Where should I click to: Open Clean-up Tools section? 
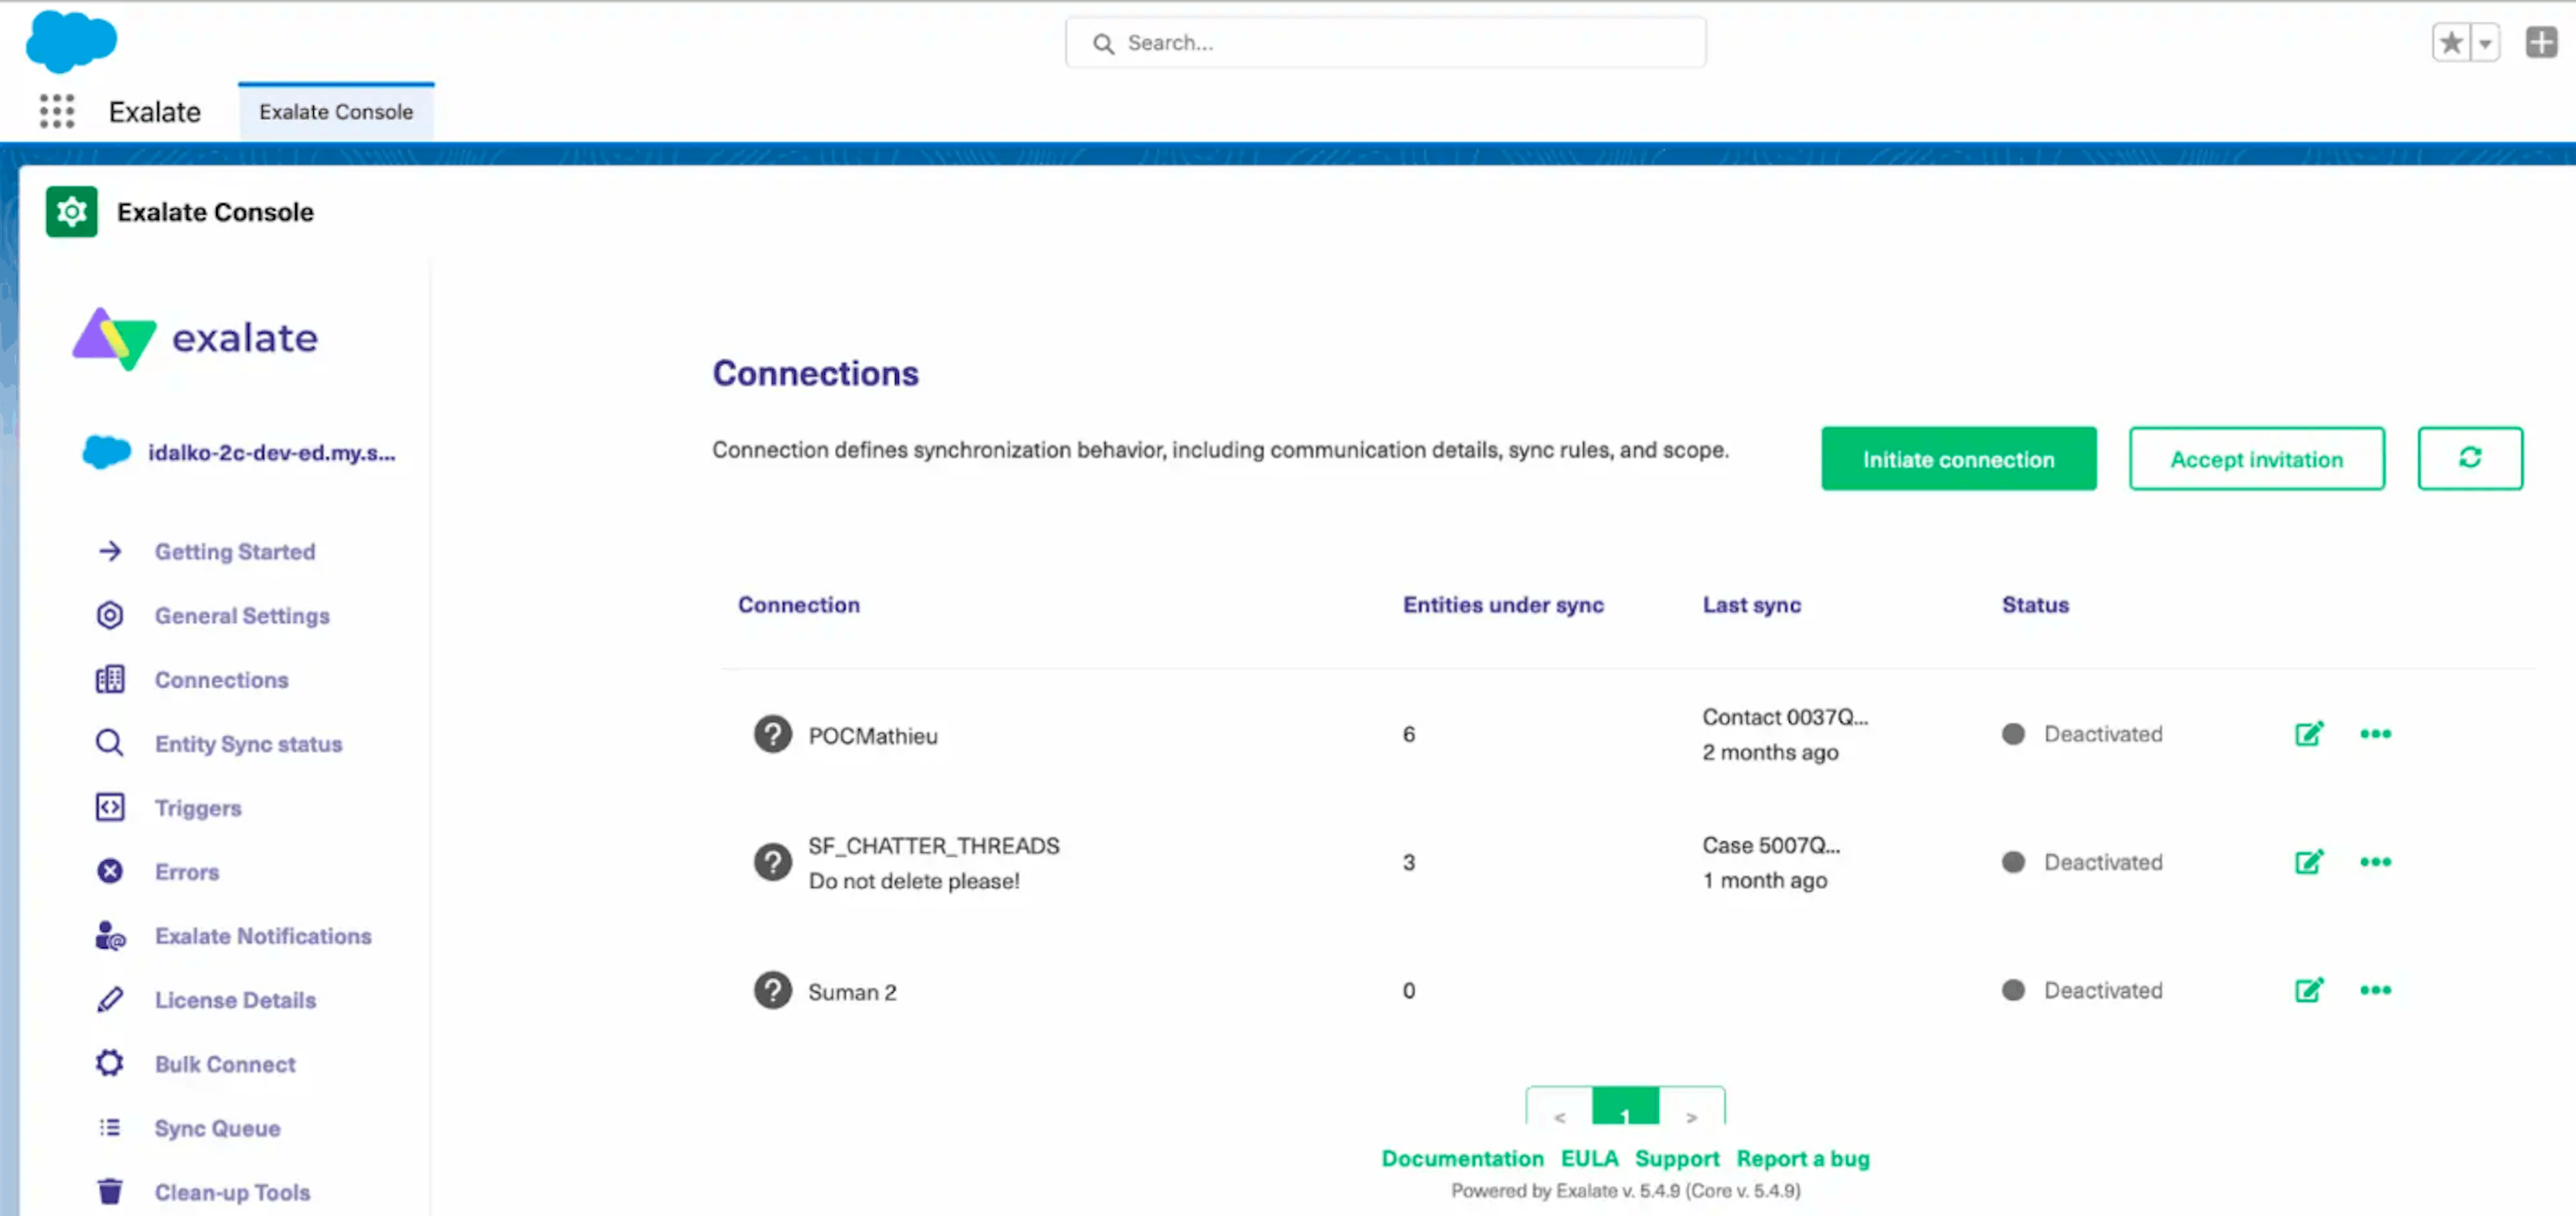[231, 1191]
